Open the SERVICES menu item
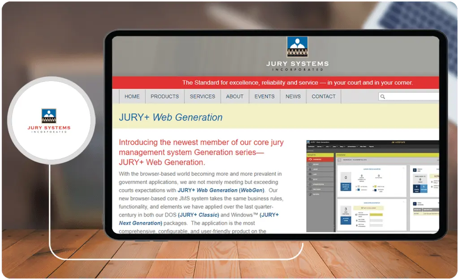This screenshot has width=459, height=280. click(x=202, y=96)
